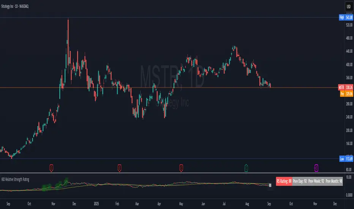Click the Prev Day: 92 cell
This screenshot has width=354, height=209.
300,181
